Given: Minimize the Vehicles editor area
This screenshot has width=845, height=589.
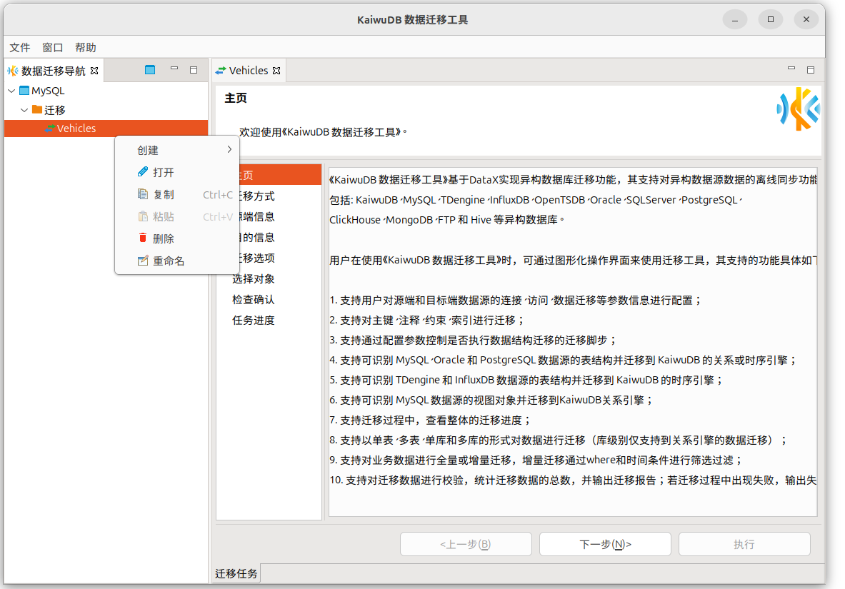Looking at the screenshot, I should [x=791, y=69].
